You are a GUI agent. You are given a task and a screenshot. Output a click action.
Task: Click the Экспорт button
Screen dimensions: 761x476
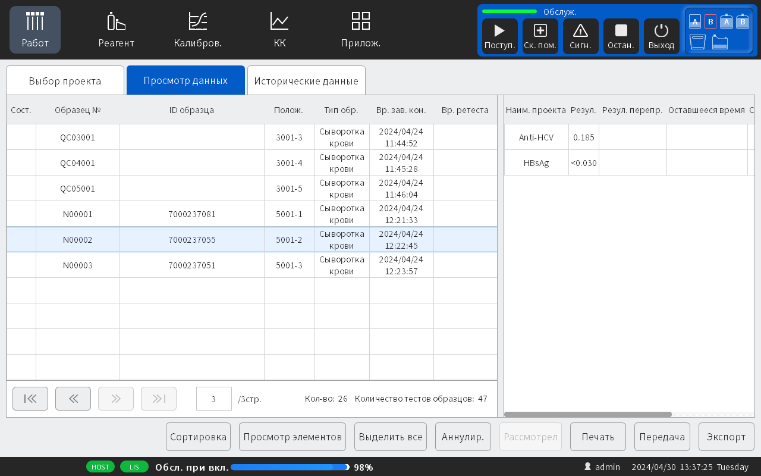point(727,437)
